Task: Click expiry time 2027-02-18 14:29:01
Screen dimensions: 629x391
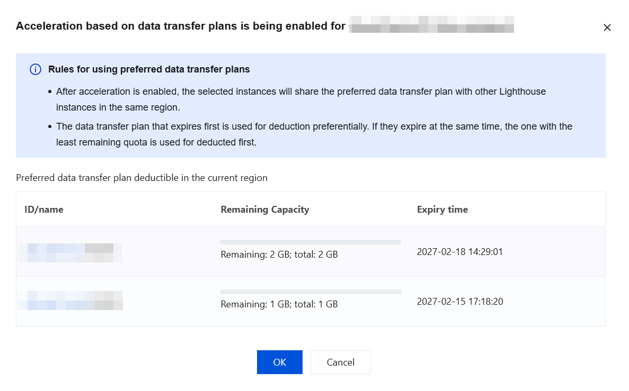Action: coord(460,252)
